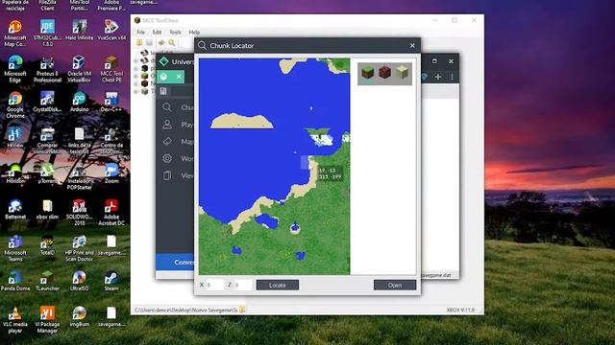Open the ImgBurn desktop shortcut
The width and height of the screenshot is (615, 345).
pos(80,316)
